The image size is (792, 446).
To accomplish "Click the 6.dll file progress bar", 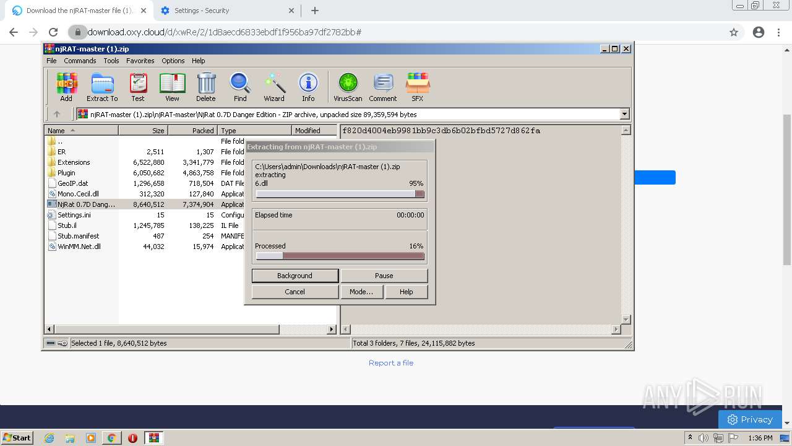I will (340, 194).
